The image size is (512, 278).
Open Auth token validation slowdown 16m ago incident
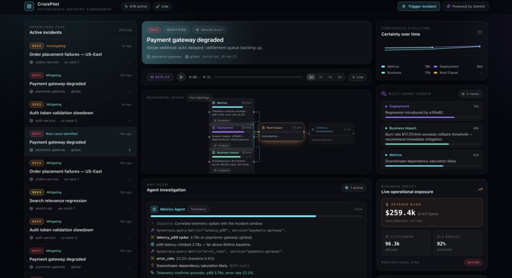pos(80,229)
